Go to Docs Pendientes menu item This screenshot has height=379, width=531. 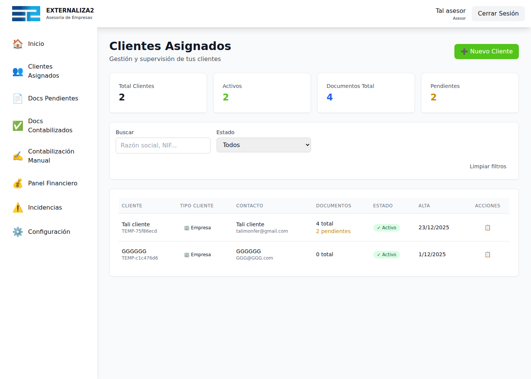pos(53,99)
